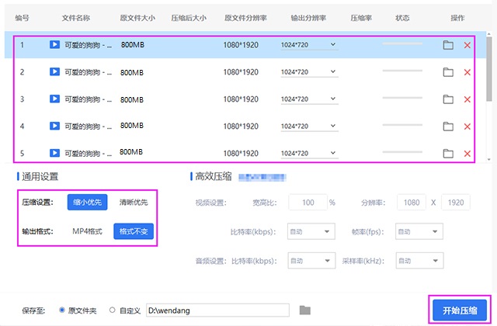497x326 pixels.
Task: Click the 开始压缩 button
Action: pos(460,310)
